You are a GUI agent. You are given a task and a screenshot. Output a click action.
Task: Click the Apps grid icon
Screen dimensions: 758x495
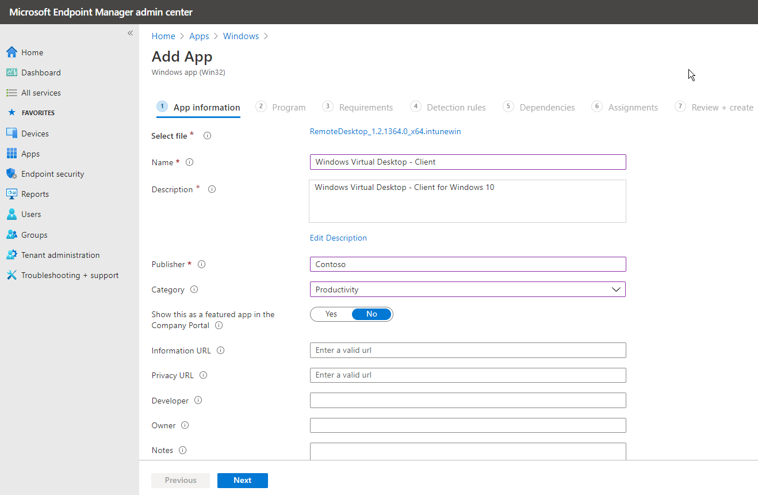click(x=12, y=154)
